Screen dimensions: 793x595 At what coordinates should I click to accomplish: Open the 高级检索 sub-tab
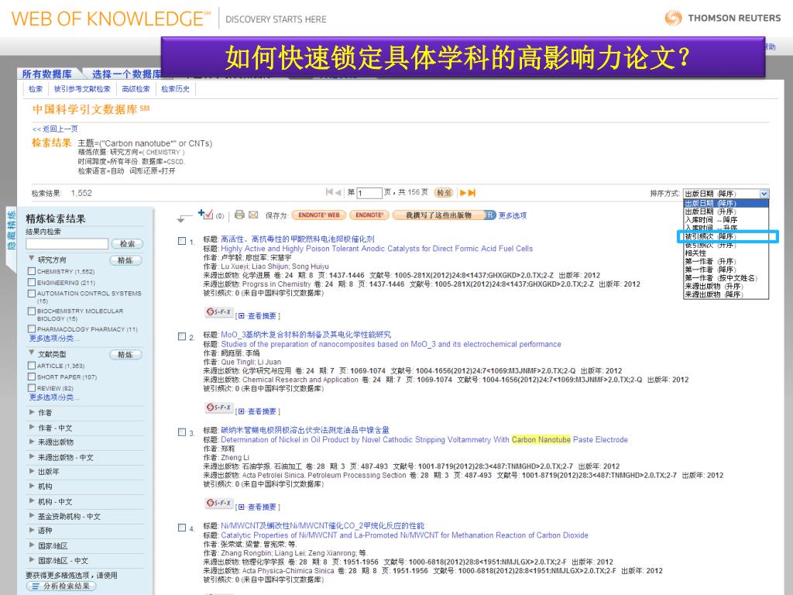point(136,89)
